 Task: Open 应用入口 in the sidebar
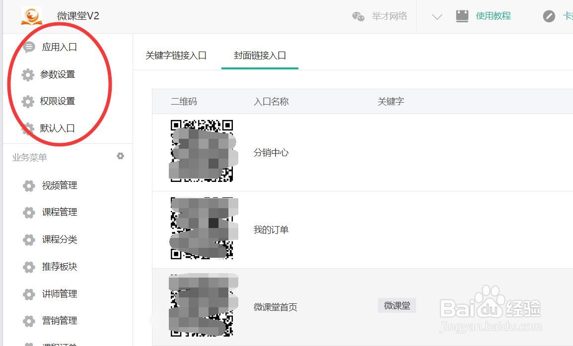pyautogui.click(x=59, y=47)
